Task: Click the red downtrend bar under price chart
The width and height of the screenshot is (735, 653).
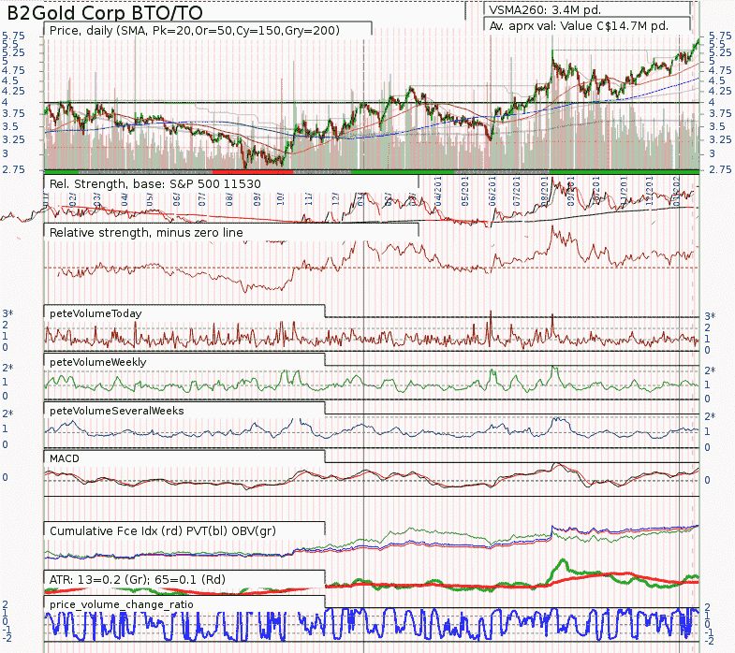Action: tap(252, 172)
